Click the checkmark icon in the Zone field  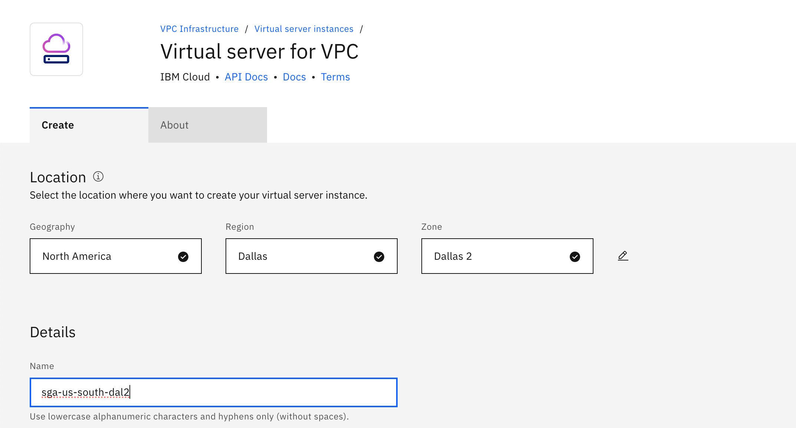[x=575, y=256]
